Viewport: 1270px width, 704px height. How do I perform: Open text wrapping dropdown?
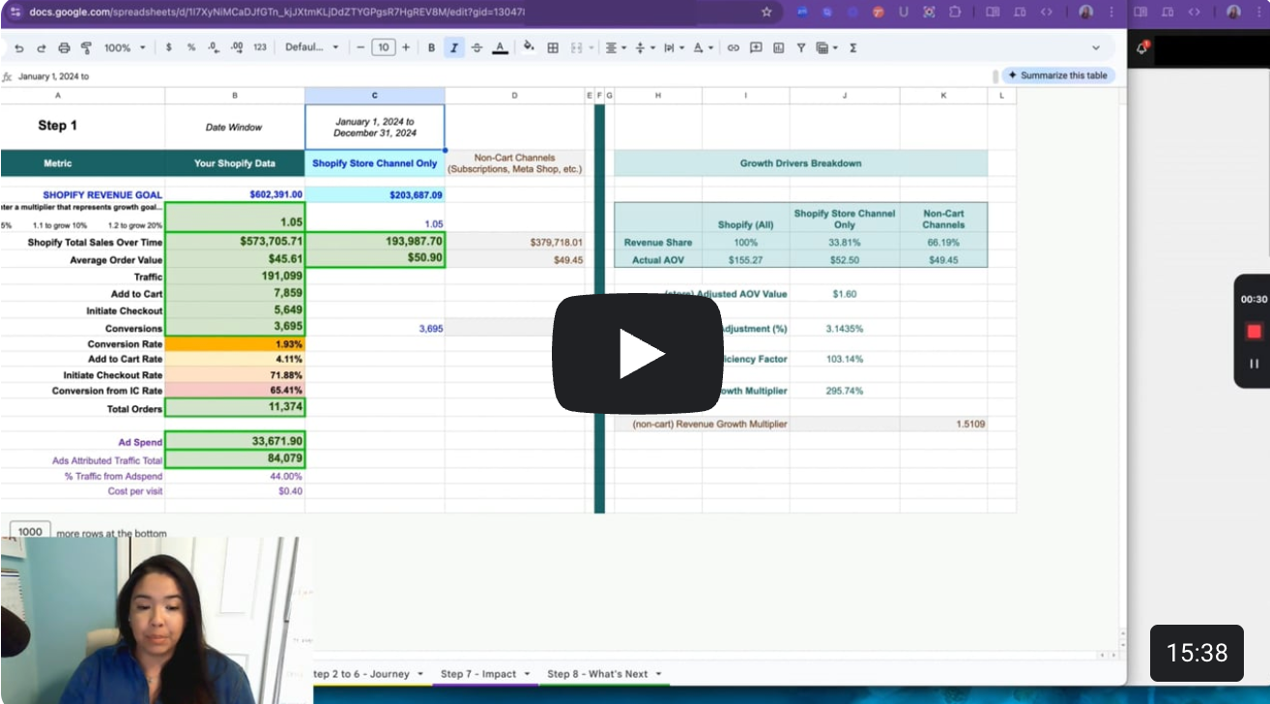point(673,47)
